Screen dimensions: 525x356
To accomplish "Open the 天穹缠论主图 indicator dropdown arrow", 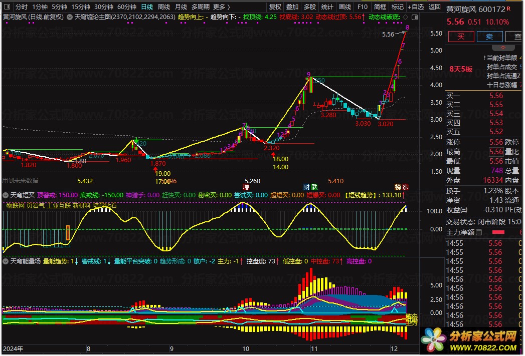I will pos(70,17).
